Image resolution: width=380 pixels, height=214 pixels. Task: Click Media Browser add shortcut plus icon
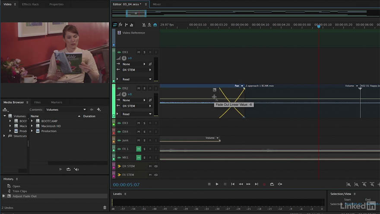point(98,109)
